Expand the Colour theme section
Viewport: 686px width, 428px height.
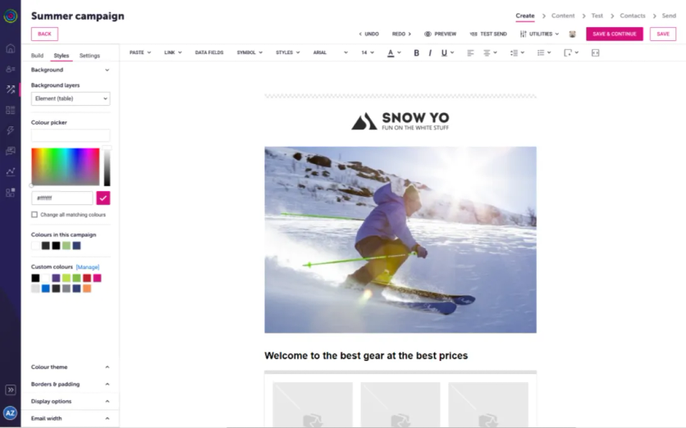click(x=70, y=367)
